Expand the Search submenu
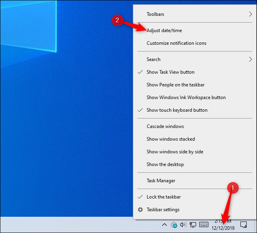 coord(195,59)
